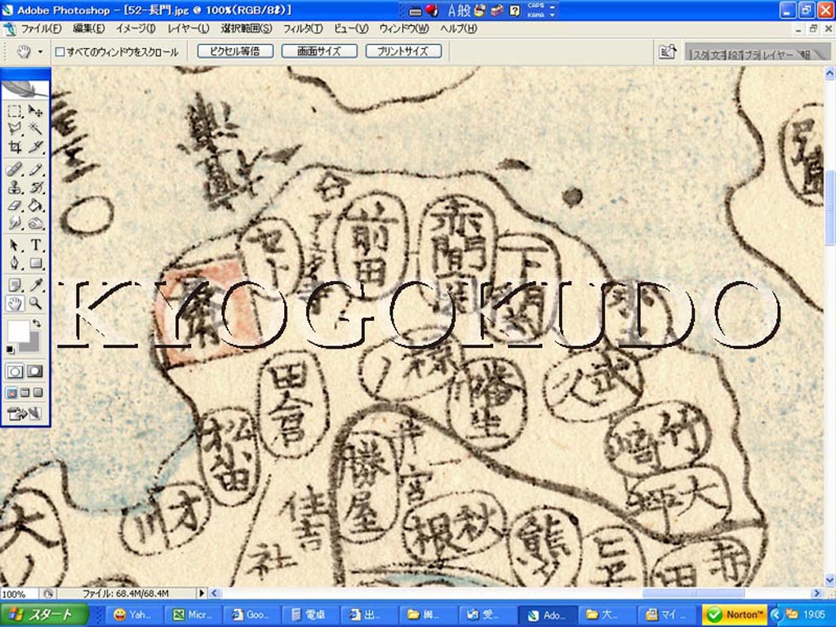
Task: Select the Slice tool
Action: tap(35, 146)
